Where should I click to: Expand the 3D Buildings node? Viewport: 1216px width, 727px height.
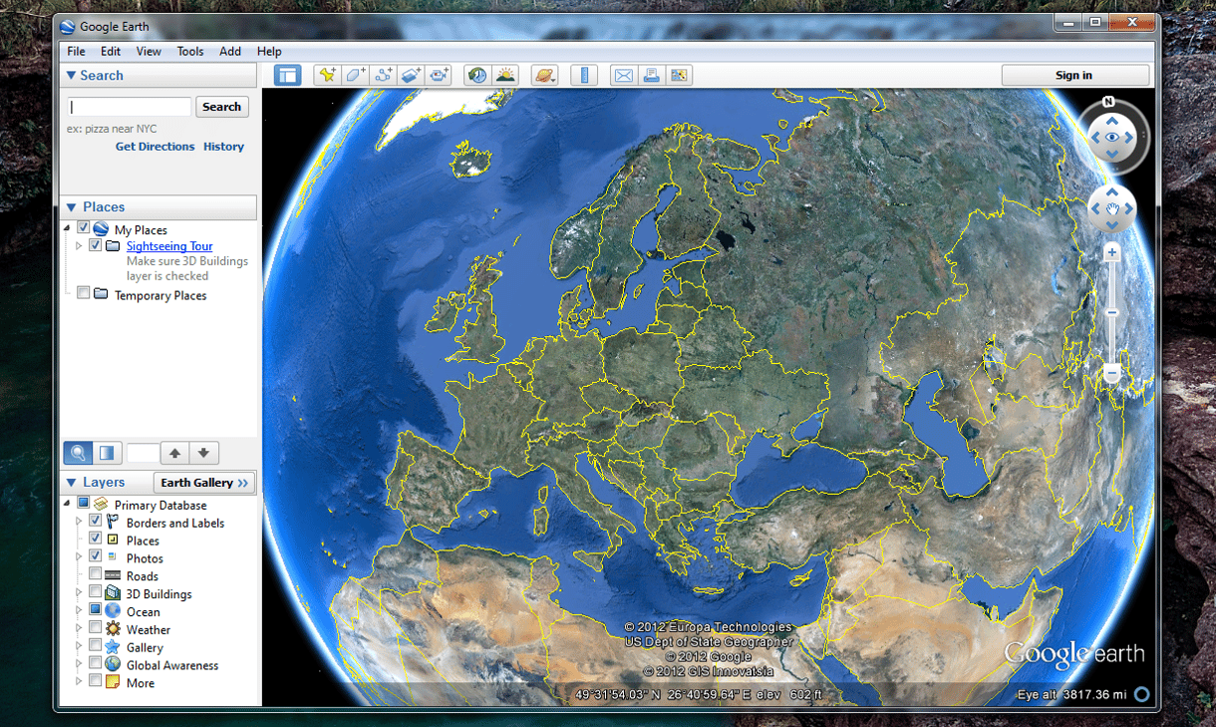click(x=79, y=593)
